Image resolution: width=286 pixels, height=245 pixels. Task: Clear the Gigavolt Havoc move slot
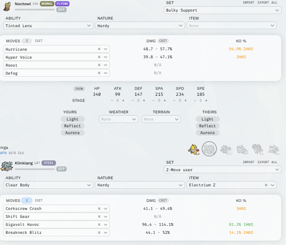click(99, 225)
